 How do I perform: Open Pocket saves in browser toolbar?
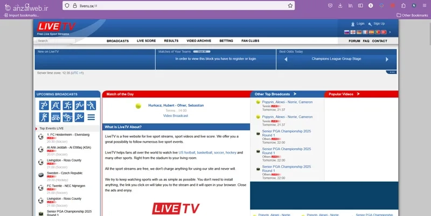[330, 5]
